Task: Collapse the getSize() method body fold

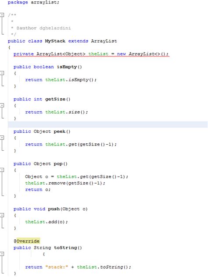Action: coord(2,105)
